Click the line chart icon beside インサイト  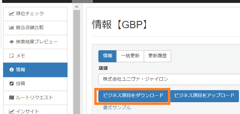coord(12,111)
